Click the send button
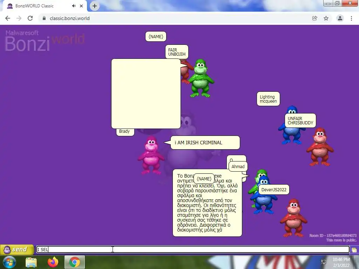 17,249
